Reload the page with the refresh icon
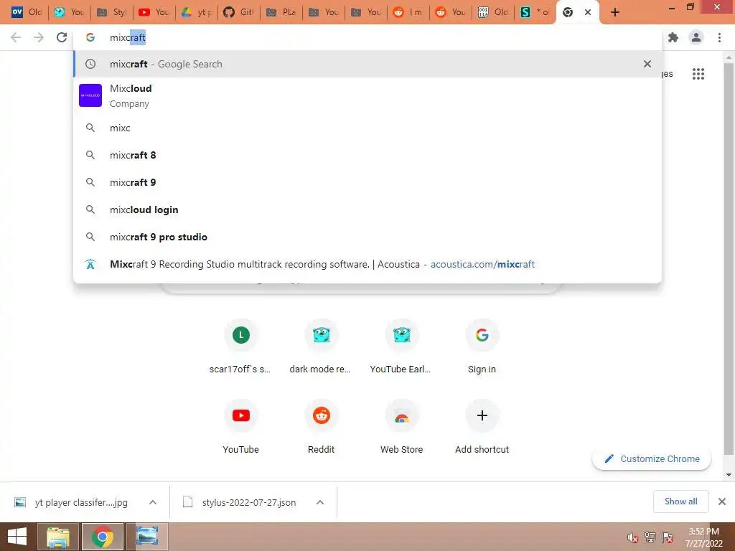 click(62, 37)
